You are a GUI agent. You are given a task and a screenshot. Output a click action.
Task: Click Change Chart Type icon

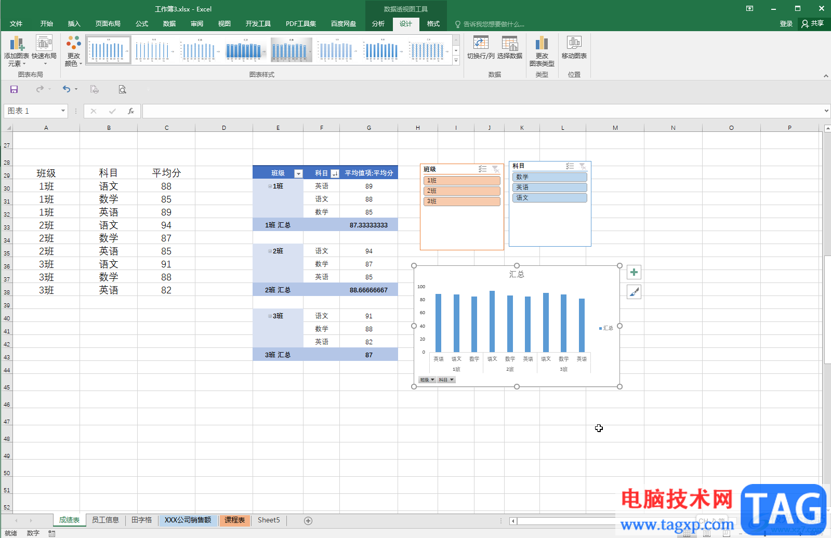coord(542,51)
